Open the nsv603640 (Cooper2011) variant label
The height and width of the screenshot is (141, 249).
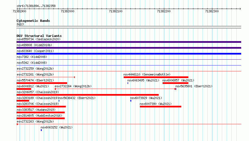[35, 51]
